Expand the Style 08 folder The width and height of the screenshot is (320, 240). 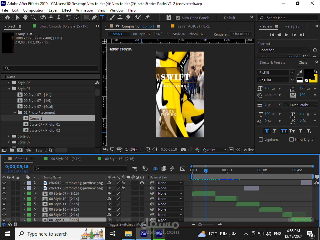pos(8,136)
